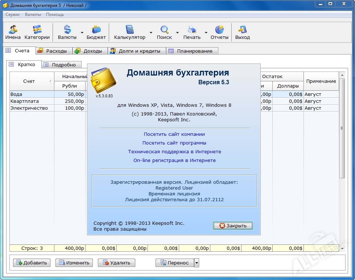This screenshot has width=355, height=280.
Task: Expand the Калькулятор dropdown arrow
Action: coord(150,33)
